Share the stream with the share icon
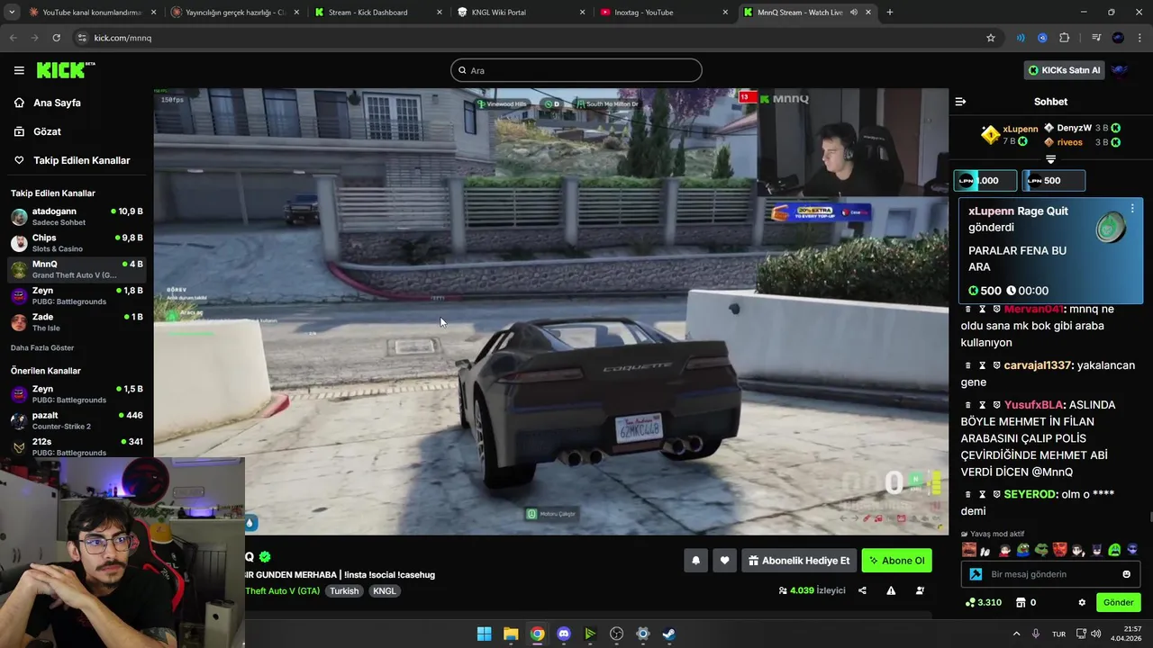The width and height of the screenshot is (1153, 648). [x=862, y=590]
